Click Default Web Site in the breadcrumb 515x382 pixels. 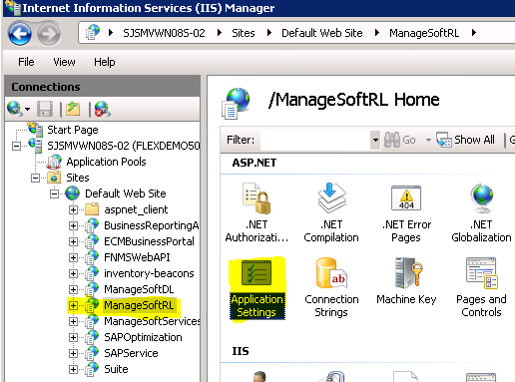[x=322, y=33]
